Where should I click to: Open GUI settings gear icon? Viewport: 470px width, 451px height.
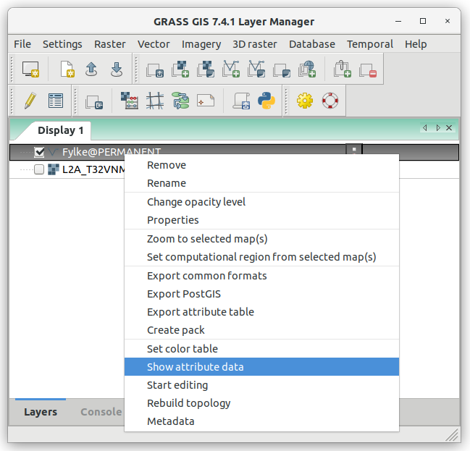point(305,101)
